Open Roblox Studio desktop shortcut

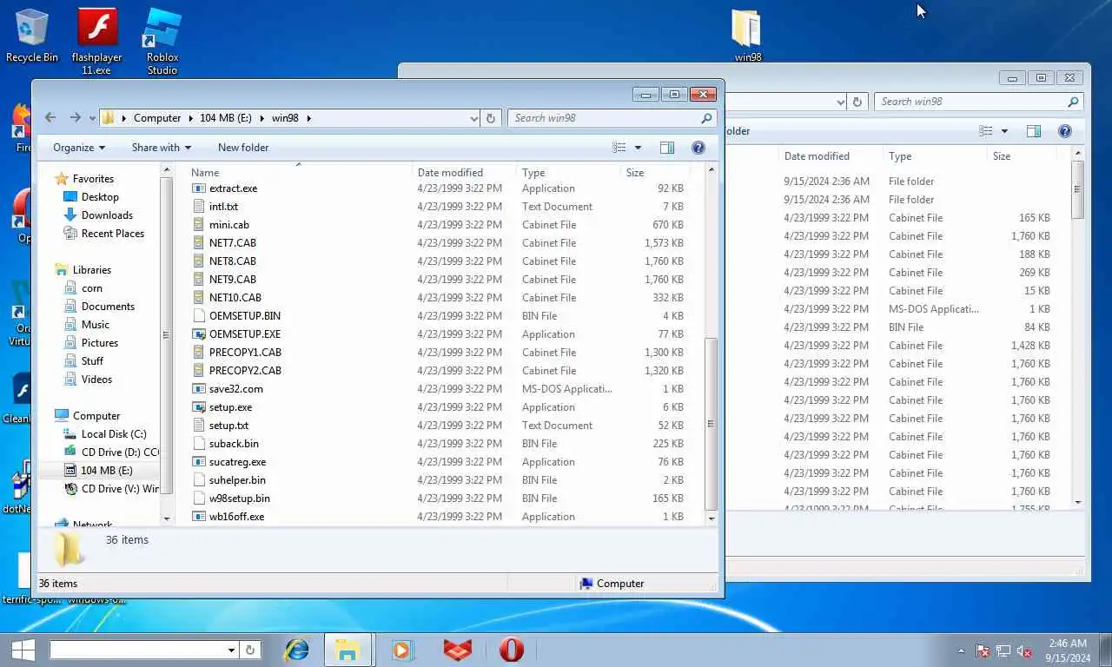click(162, 42)
